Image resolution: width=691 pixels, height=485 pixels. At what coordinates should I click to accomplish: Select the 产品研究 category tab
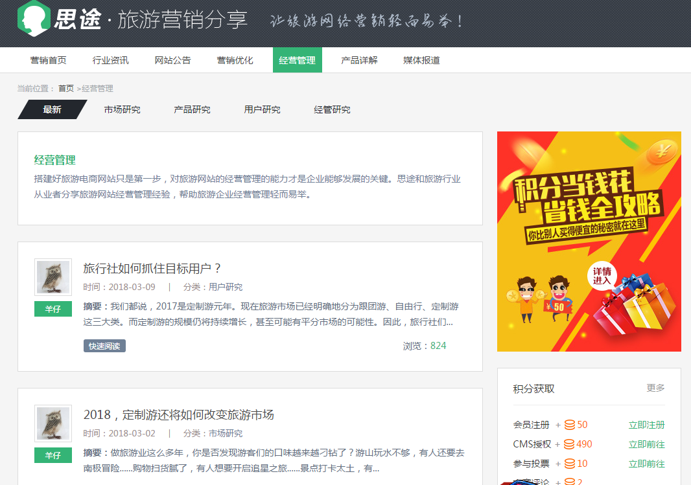[192, 109]
